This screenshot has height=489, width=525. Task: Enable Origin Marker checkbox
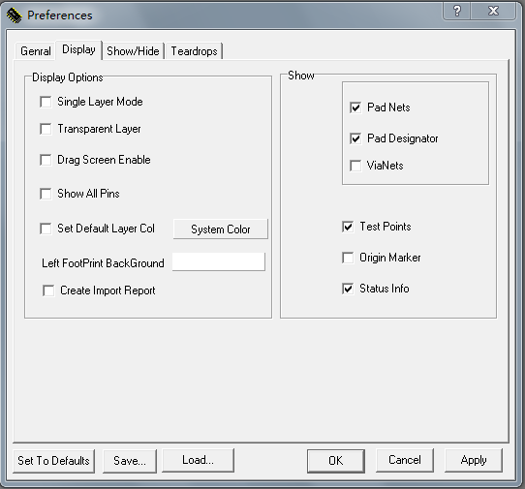point(348,258)
